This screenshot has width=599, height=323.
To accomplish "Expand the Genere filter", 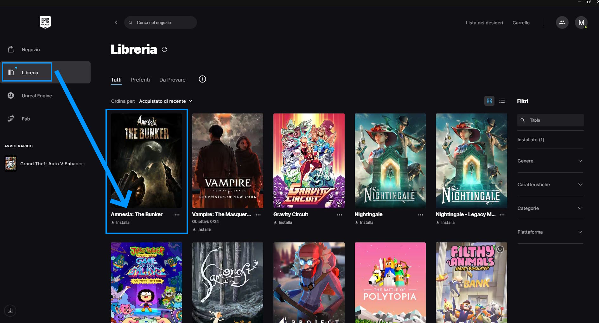I will pyautogui.click(x=550, y=161).
